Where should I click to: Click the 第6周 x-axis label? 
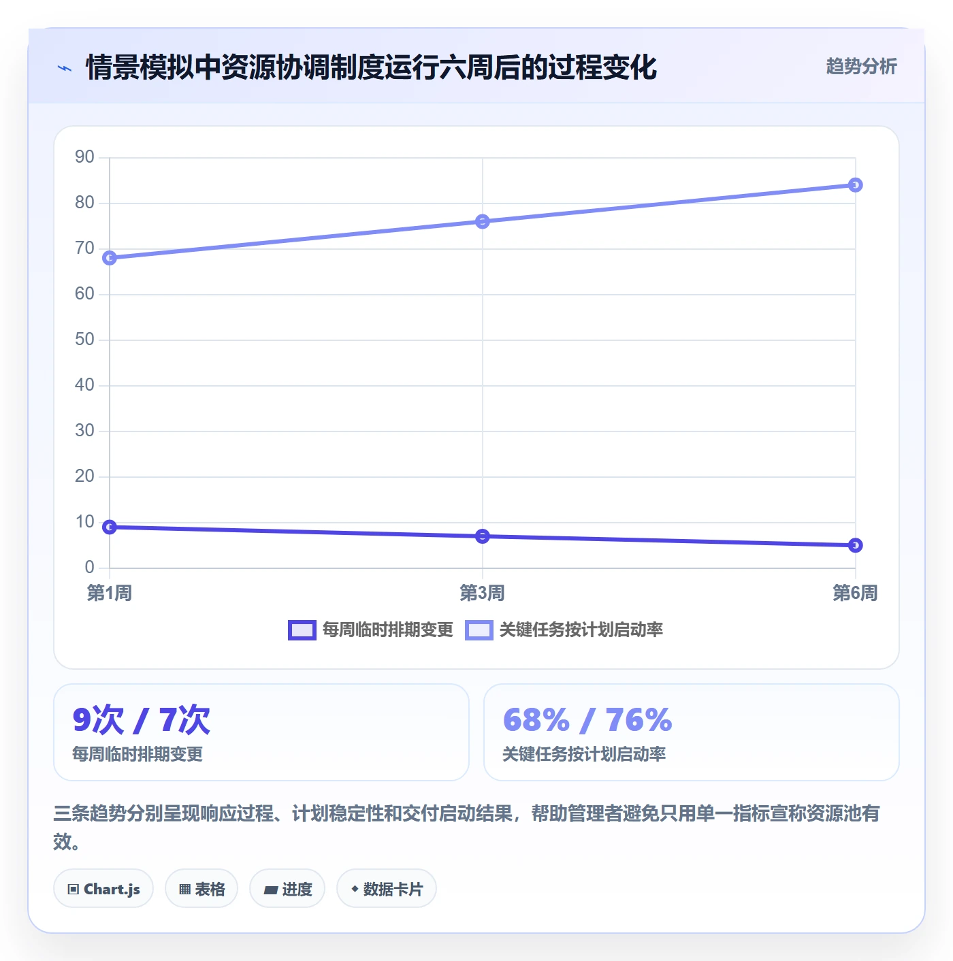856,593
